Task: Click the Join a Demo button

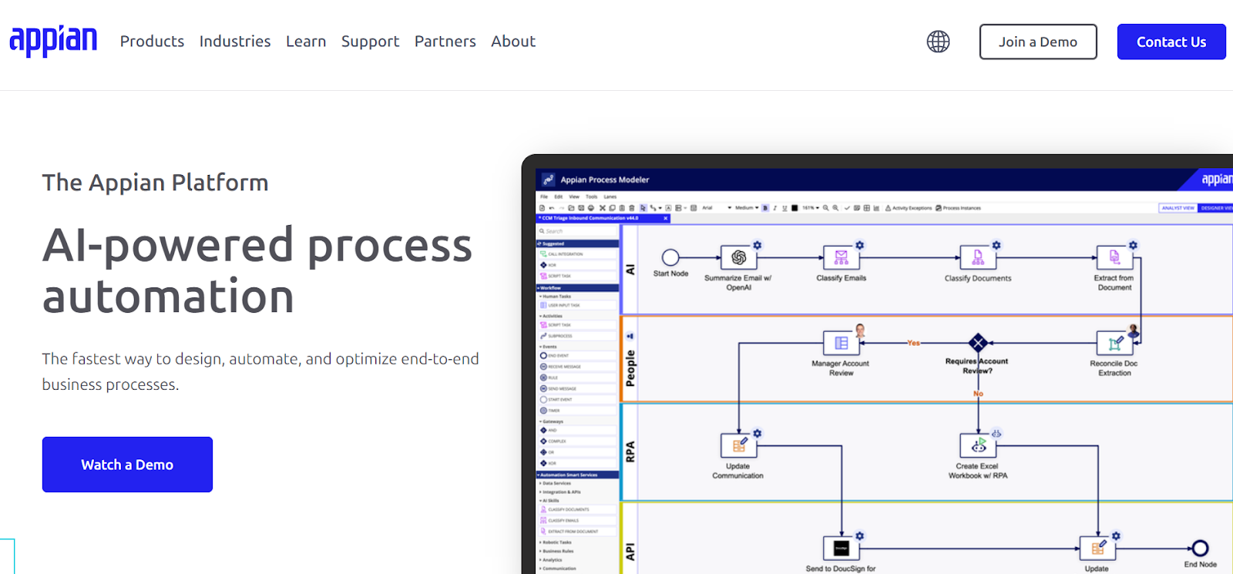Action: coord(1038,42)
